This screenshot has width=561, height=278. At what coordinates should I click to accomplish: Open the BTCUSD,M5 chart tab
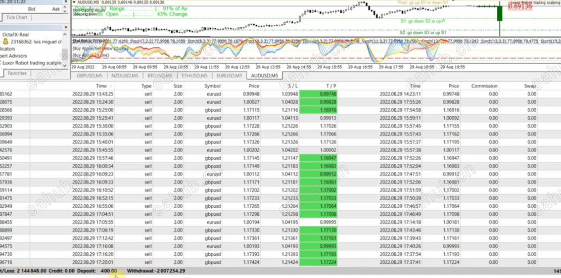coord(160,75)
